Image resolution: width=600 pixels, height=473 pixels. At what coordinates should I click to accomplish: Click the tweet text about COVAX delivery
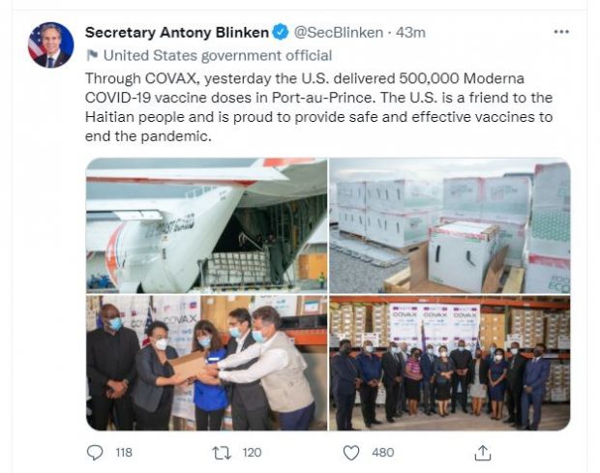318,107
